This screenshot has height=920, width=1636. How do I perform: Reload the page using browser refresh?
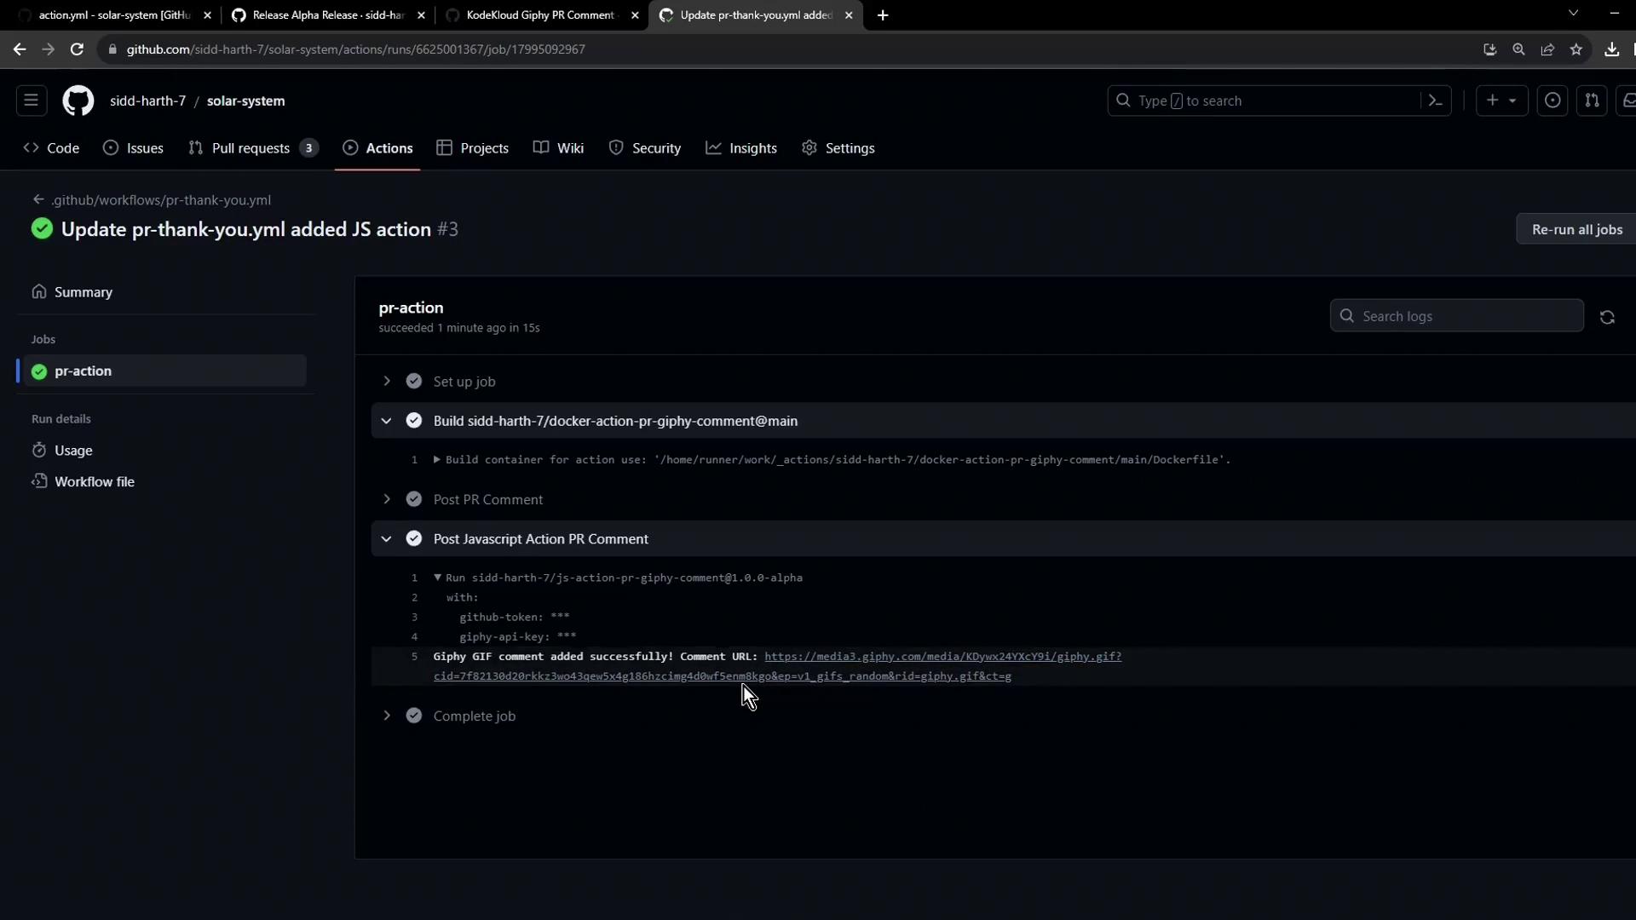tap(77, 49)
